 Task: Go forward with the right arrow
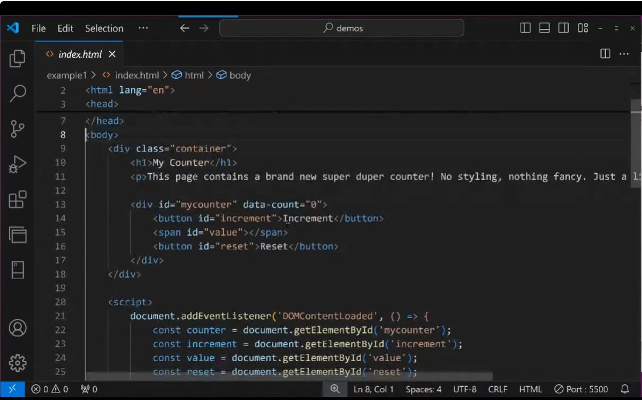pos(204,28)
